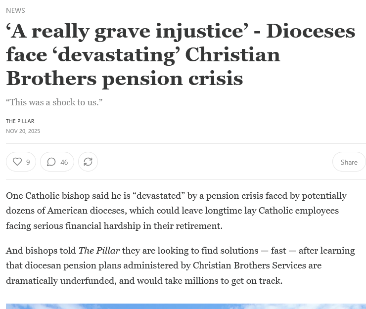
Task: Click "Christian Brothers Services" in the second paragraph
Action: click(249, 265)
